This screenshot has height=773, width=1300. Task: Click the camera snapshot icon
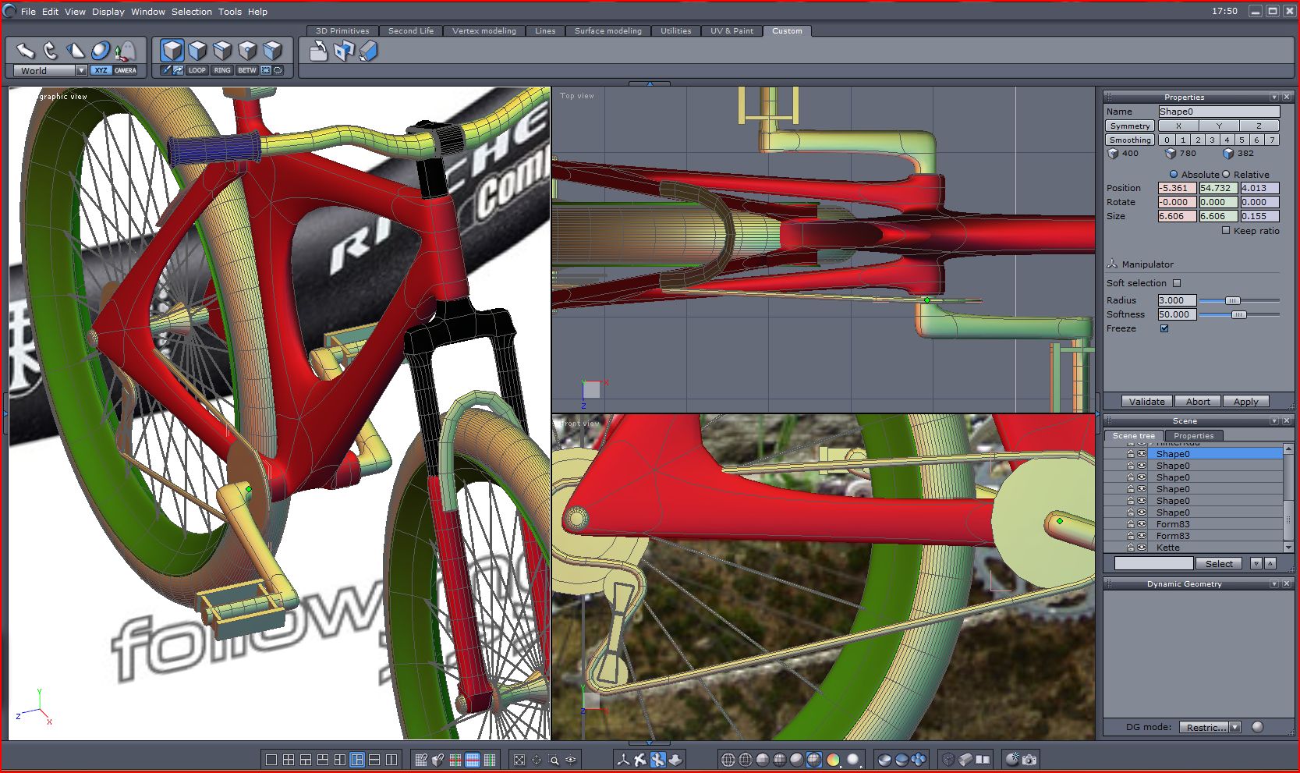[1029, 760]
